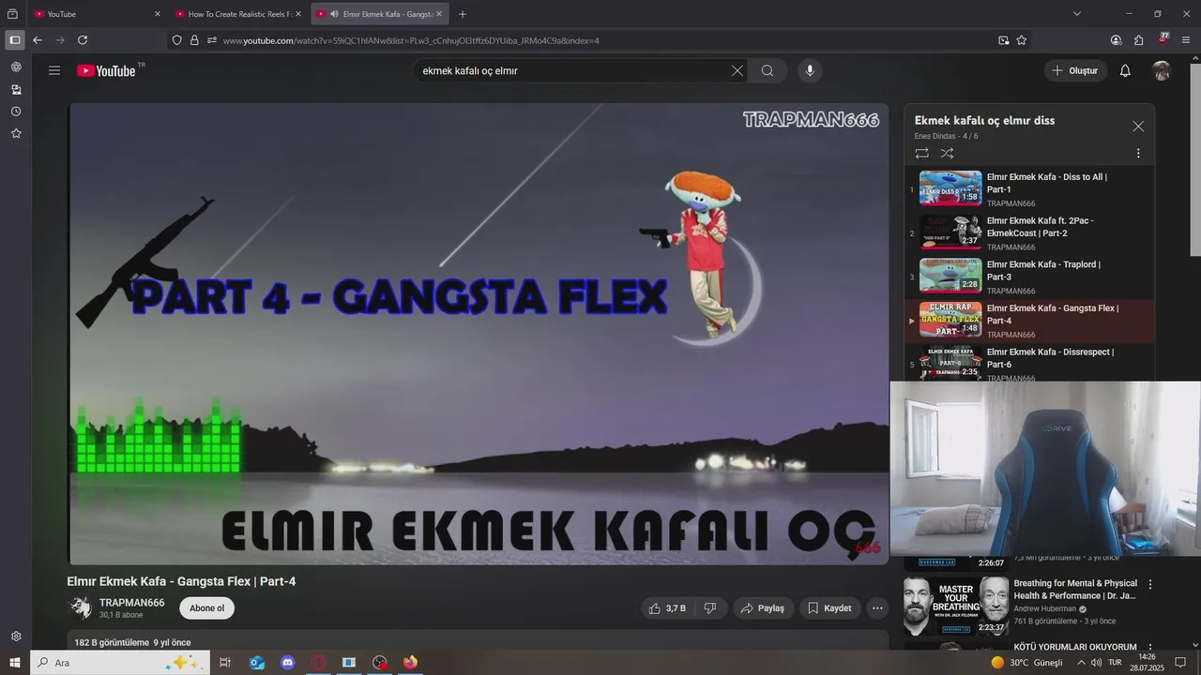Image resolution: width=1201 pixels, height=675 pixels.
Task: Dislike the video
Action: (x=710, y=607)
